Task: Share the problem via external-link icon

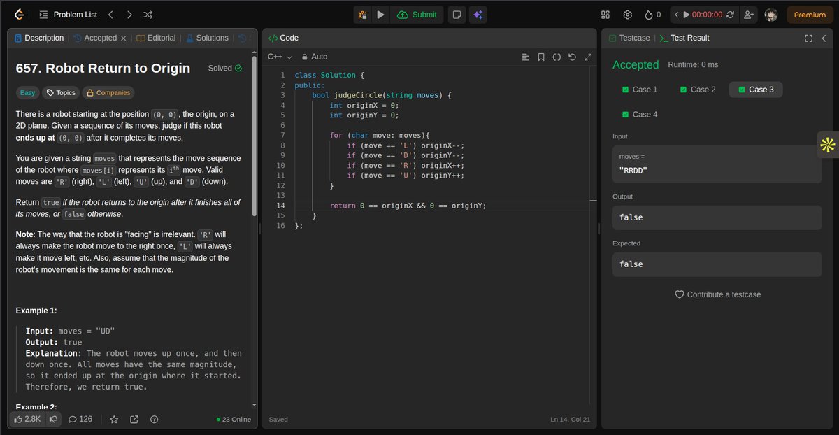Action: [134, 420]
